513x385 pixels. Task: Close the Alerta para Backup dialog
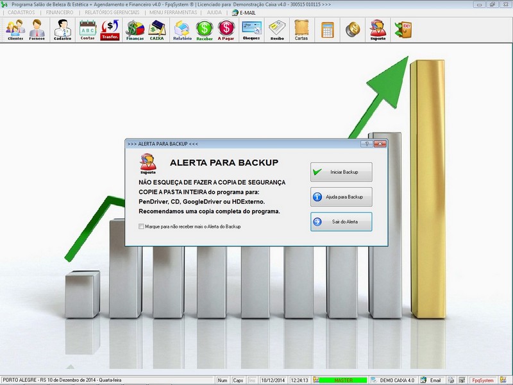click(380, 144)
